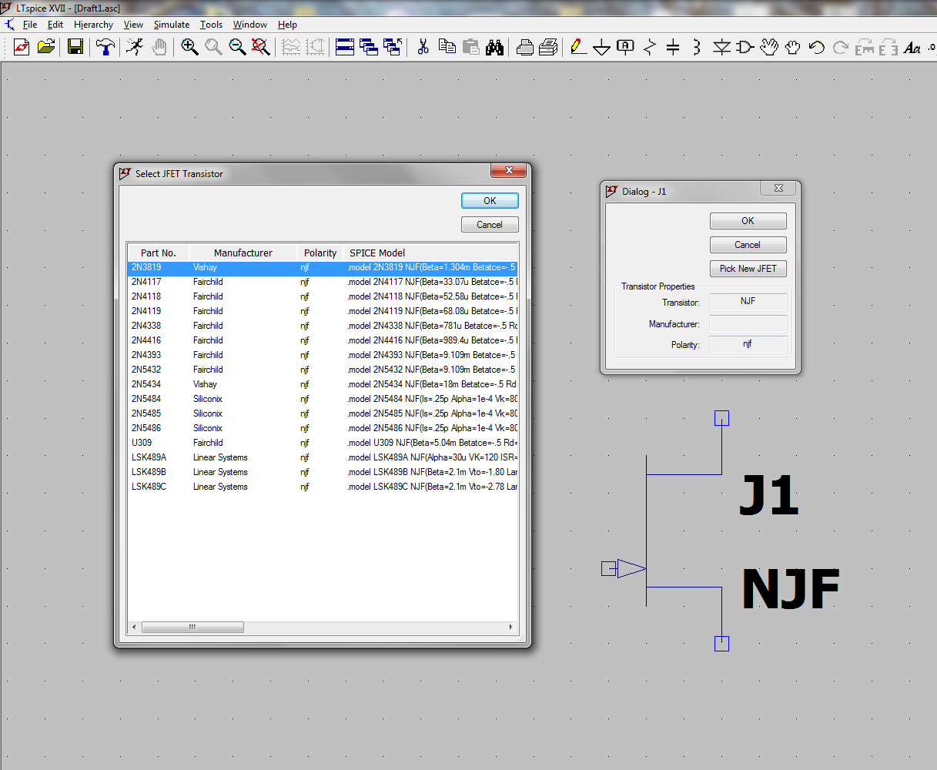Click the JFET list scroll-right arrow
The height and width of the screenshot is (770, 937).
511,628
